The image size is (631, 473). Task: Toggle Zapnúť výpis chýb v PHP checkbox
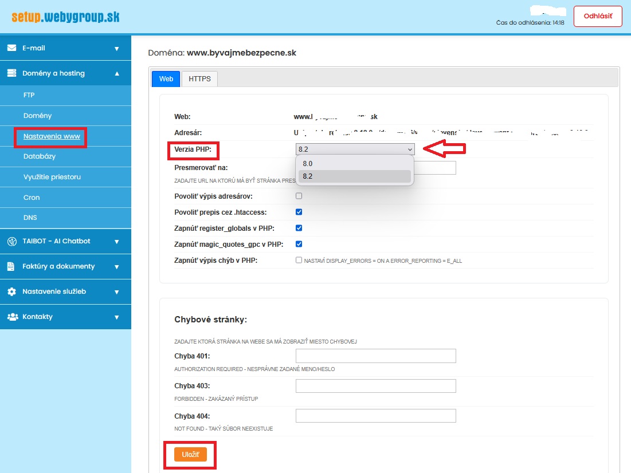[x=299, y=260]
